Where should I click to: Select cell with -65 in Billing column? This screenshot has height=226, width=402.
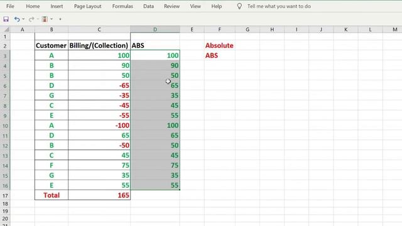(x=99, y=85)
